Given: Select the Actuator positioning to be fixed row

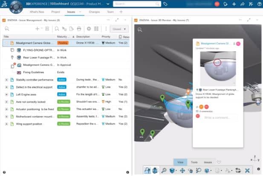Looking at the screenshot, I should [66, 109].
